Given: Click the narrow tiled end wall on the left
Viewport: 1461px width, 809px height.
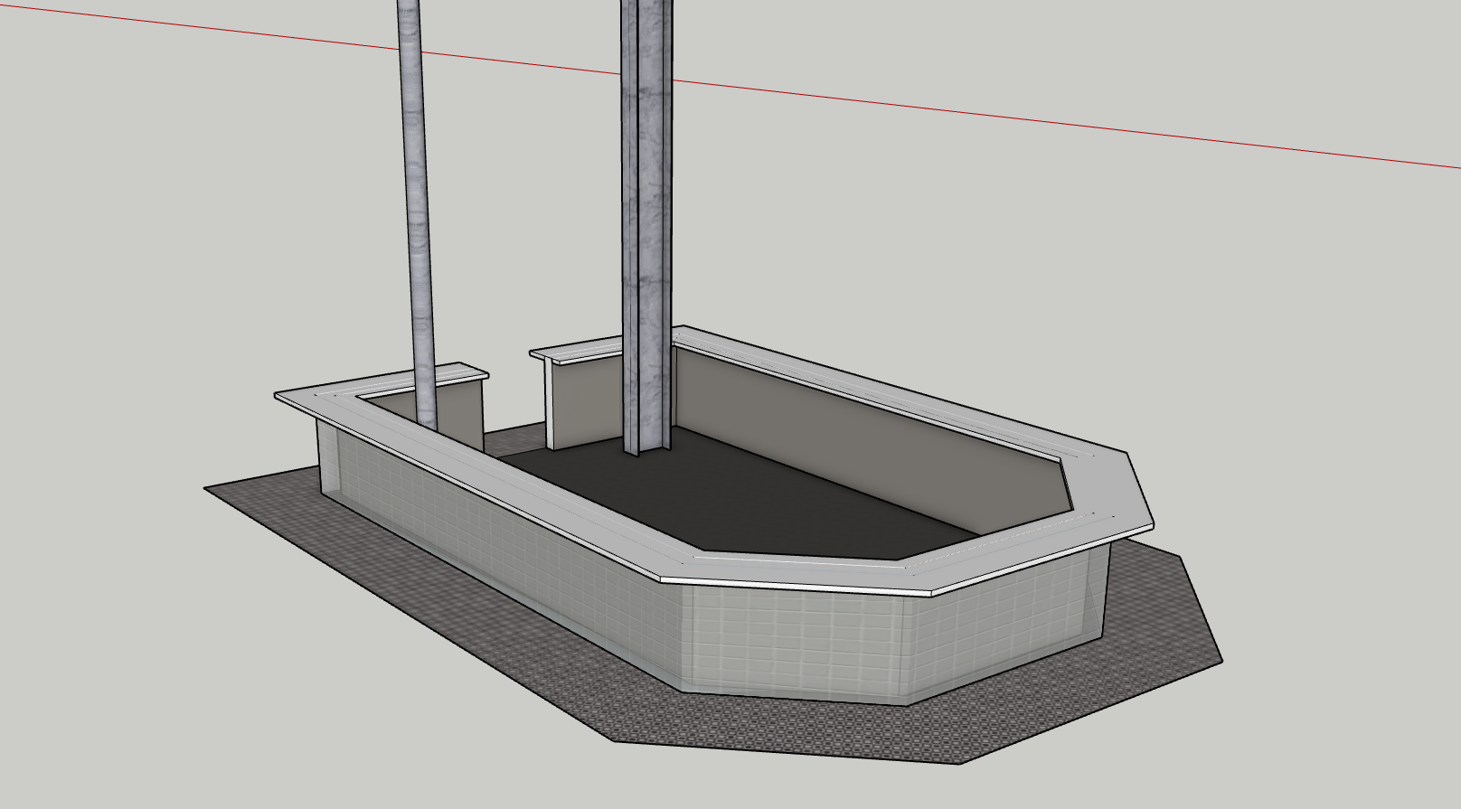Looking at the screenshot, I should click(330, 461).
